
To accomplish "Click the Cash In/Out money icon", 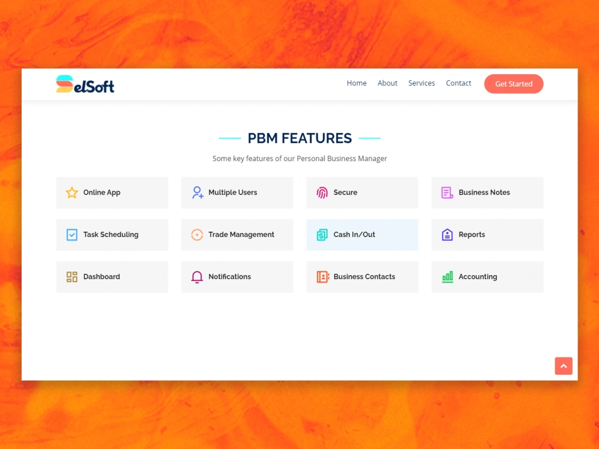I will click(322, 235).
